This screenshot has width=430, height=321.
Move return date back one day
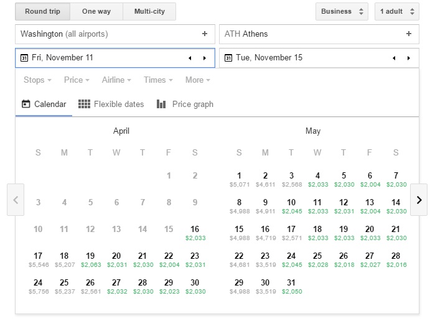point(394,58)
